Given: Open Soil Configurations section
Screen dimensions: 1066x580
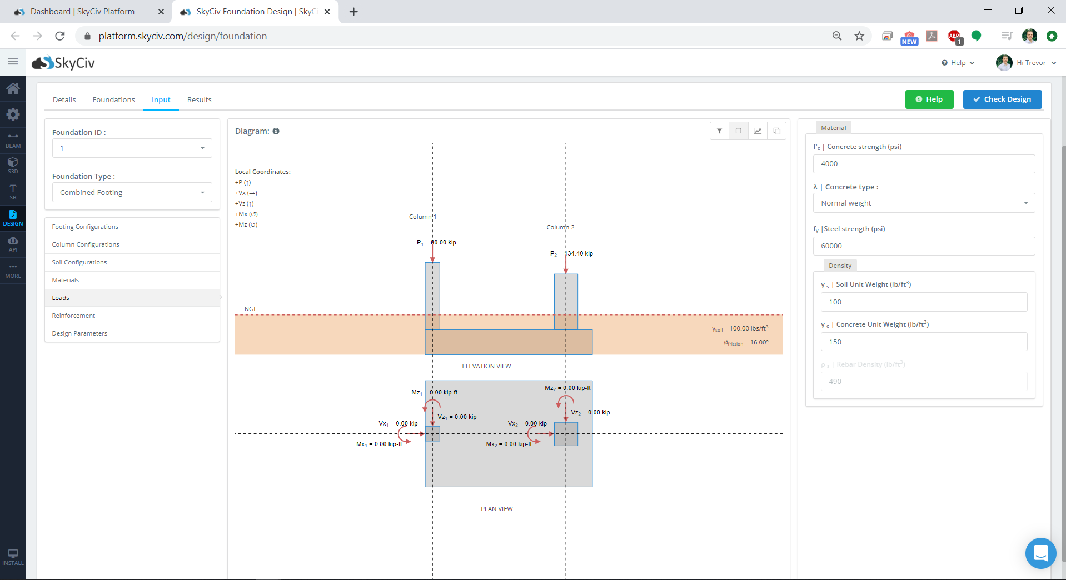Looking at the screenshot, I should pyautogui.click(x=132, y=262).
